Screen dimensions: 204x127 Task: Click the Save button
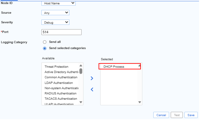point(191,115)
